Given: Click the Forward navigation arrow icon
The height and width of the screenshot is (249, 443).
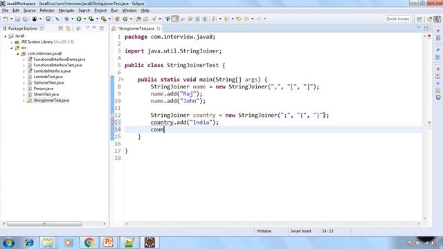Looking at the screenshot, I should (x=259, y=19).
